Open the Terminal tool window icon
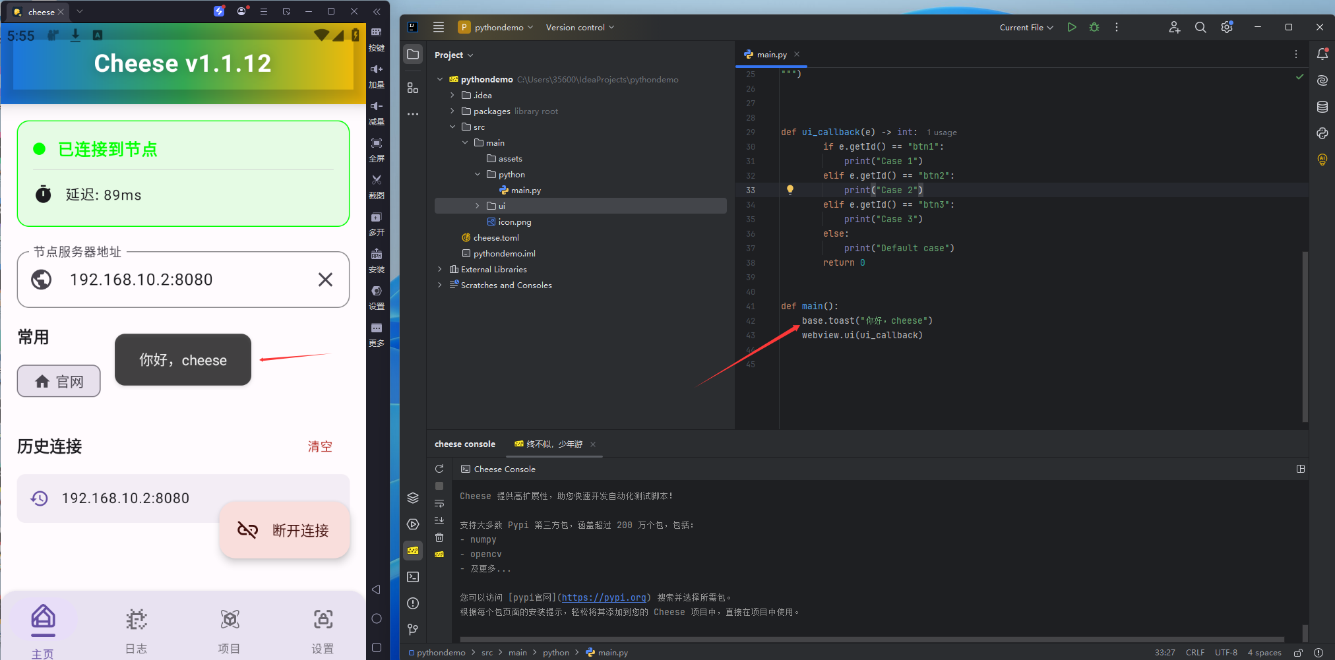The image size is (1335, 660). click(413, 577)
